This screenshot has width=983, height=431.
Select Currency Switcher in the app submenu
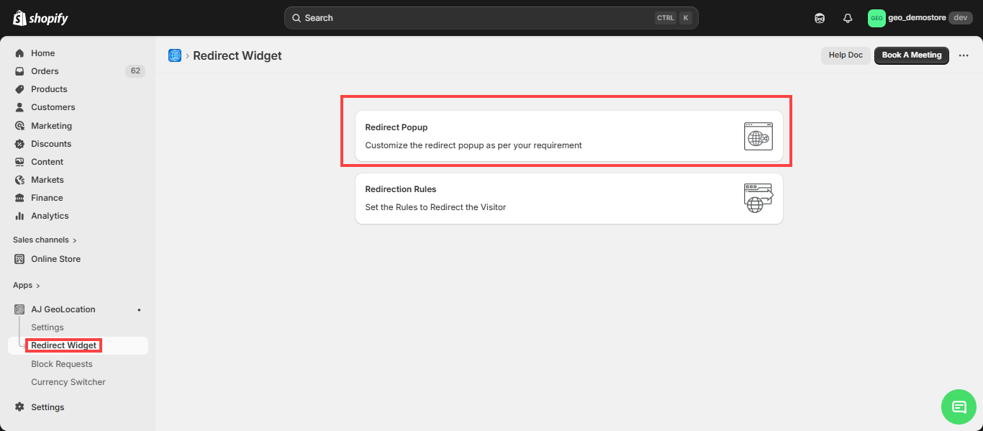click(68, 382)
